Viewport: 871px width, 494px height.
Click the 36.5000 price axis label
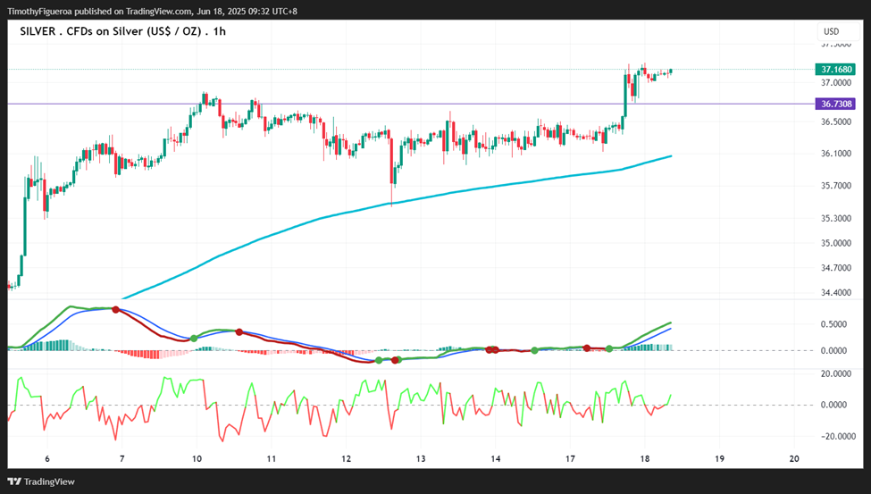click(x=836, y=121)
